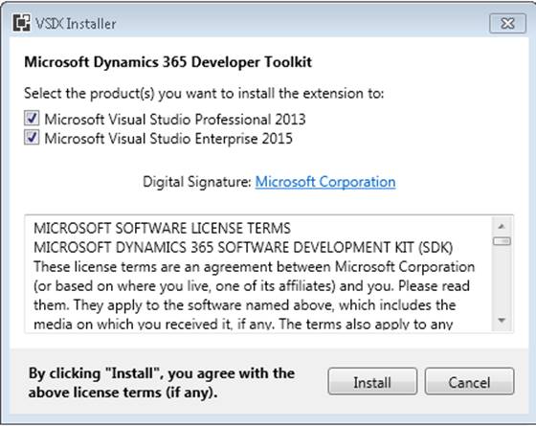Screen dimensions: 536x426
Task: Uncheck the Visual Studio Enterprise 2015 checkbox
Action: 32,138
